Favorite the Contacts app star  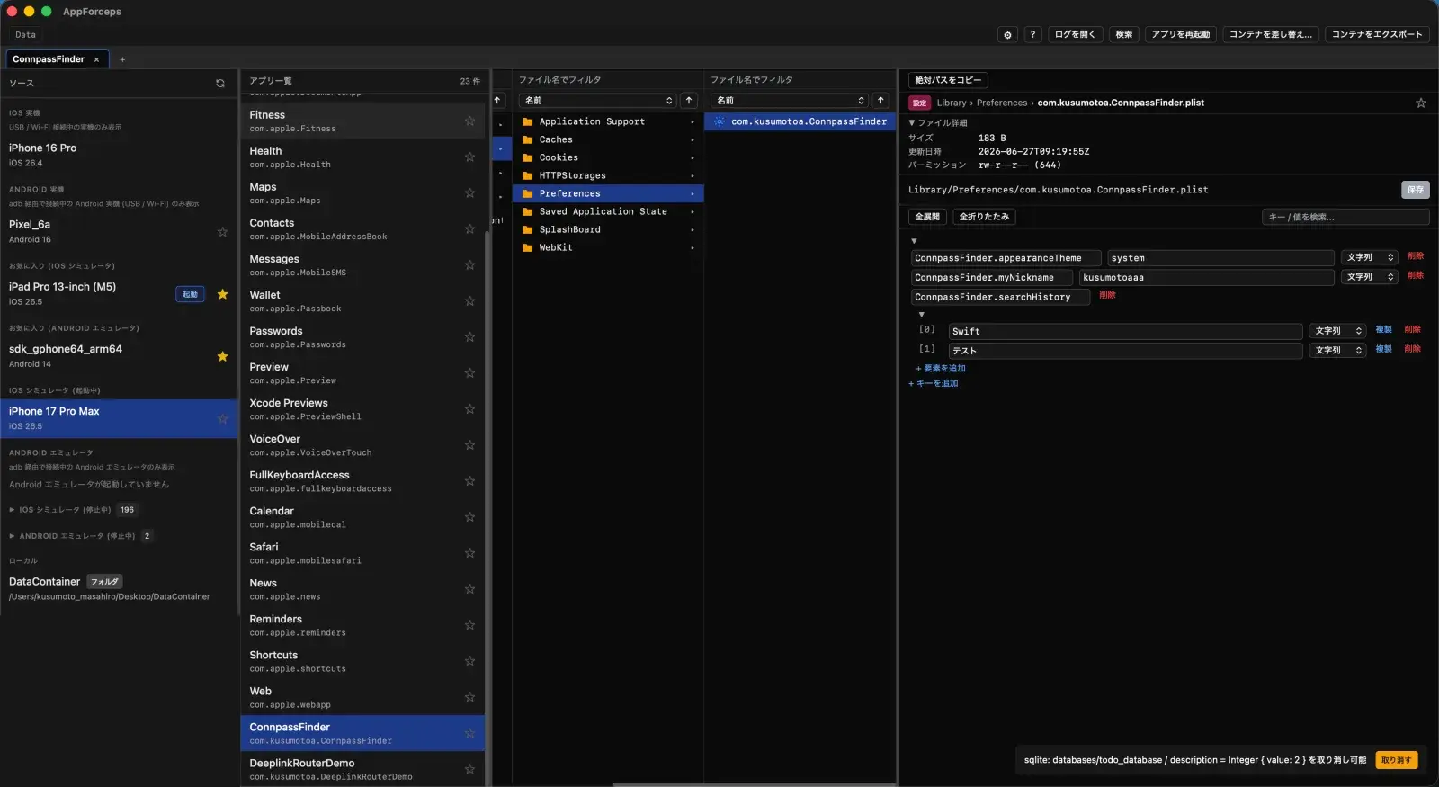point(469,228)
